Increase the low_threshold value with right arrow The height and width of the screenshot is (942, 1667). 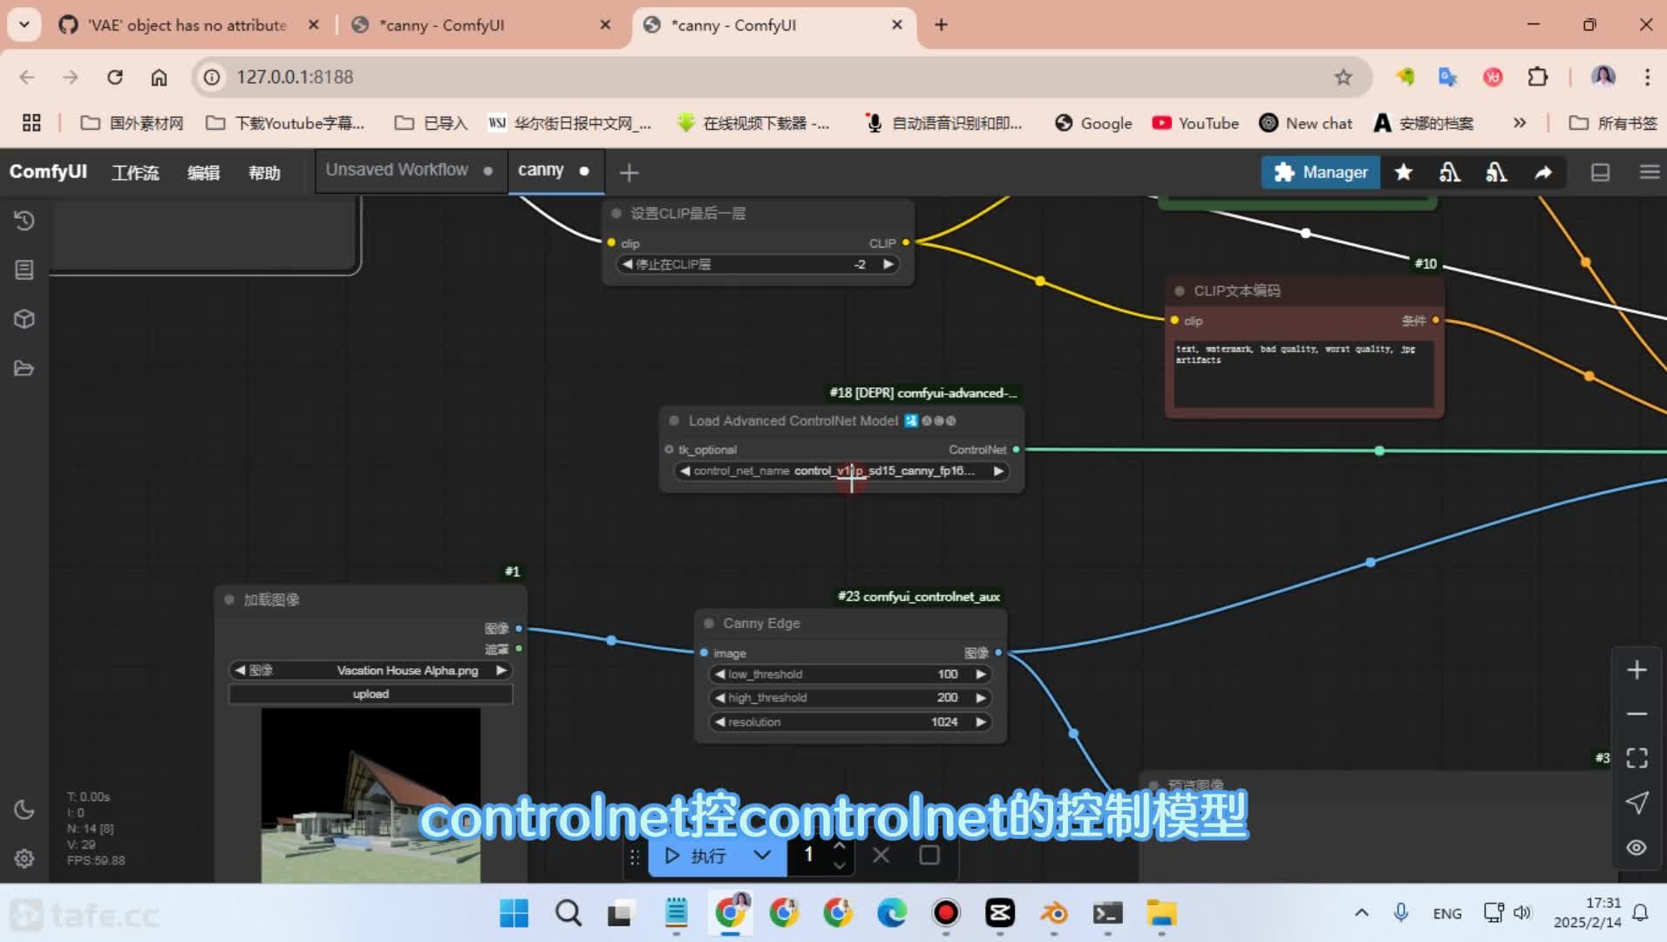(x=981, y=674)
